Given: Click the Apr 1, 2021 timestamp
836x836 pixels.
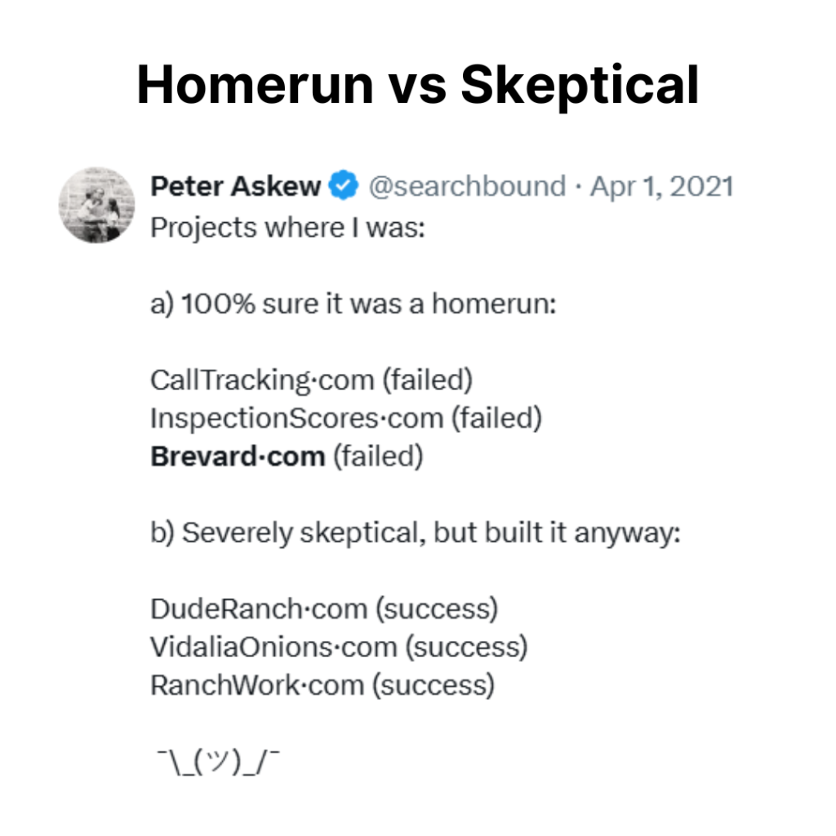Looking at the screenshot, I should pyautogui.click(x=661, y=187).
